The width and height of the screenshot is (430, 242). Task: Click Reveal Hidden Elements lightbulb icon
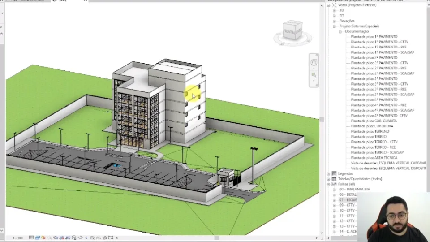click(86, 238)
